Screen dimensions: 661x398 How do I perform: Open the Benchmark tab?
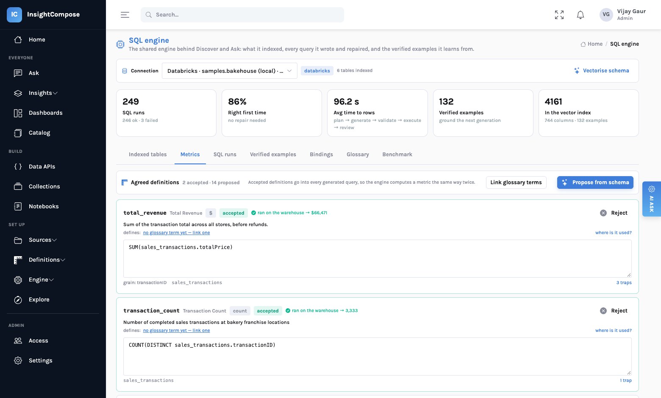(x=397, y=155)
